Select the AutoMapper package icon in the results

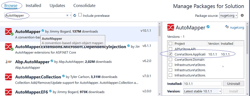coord(8,31)
